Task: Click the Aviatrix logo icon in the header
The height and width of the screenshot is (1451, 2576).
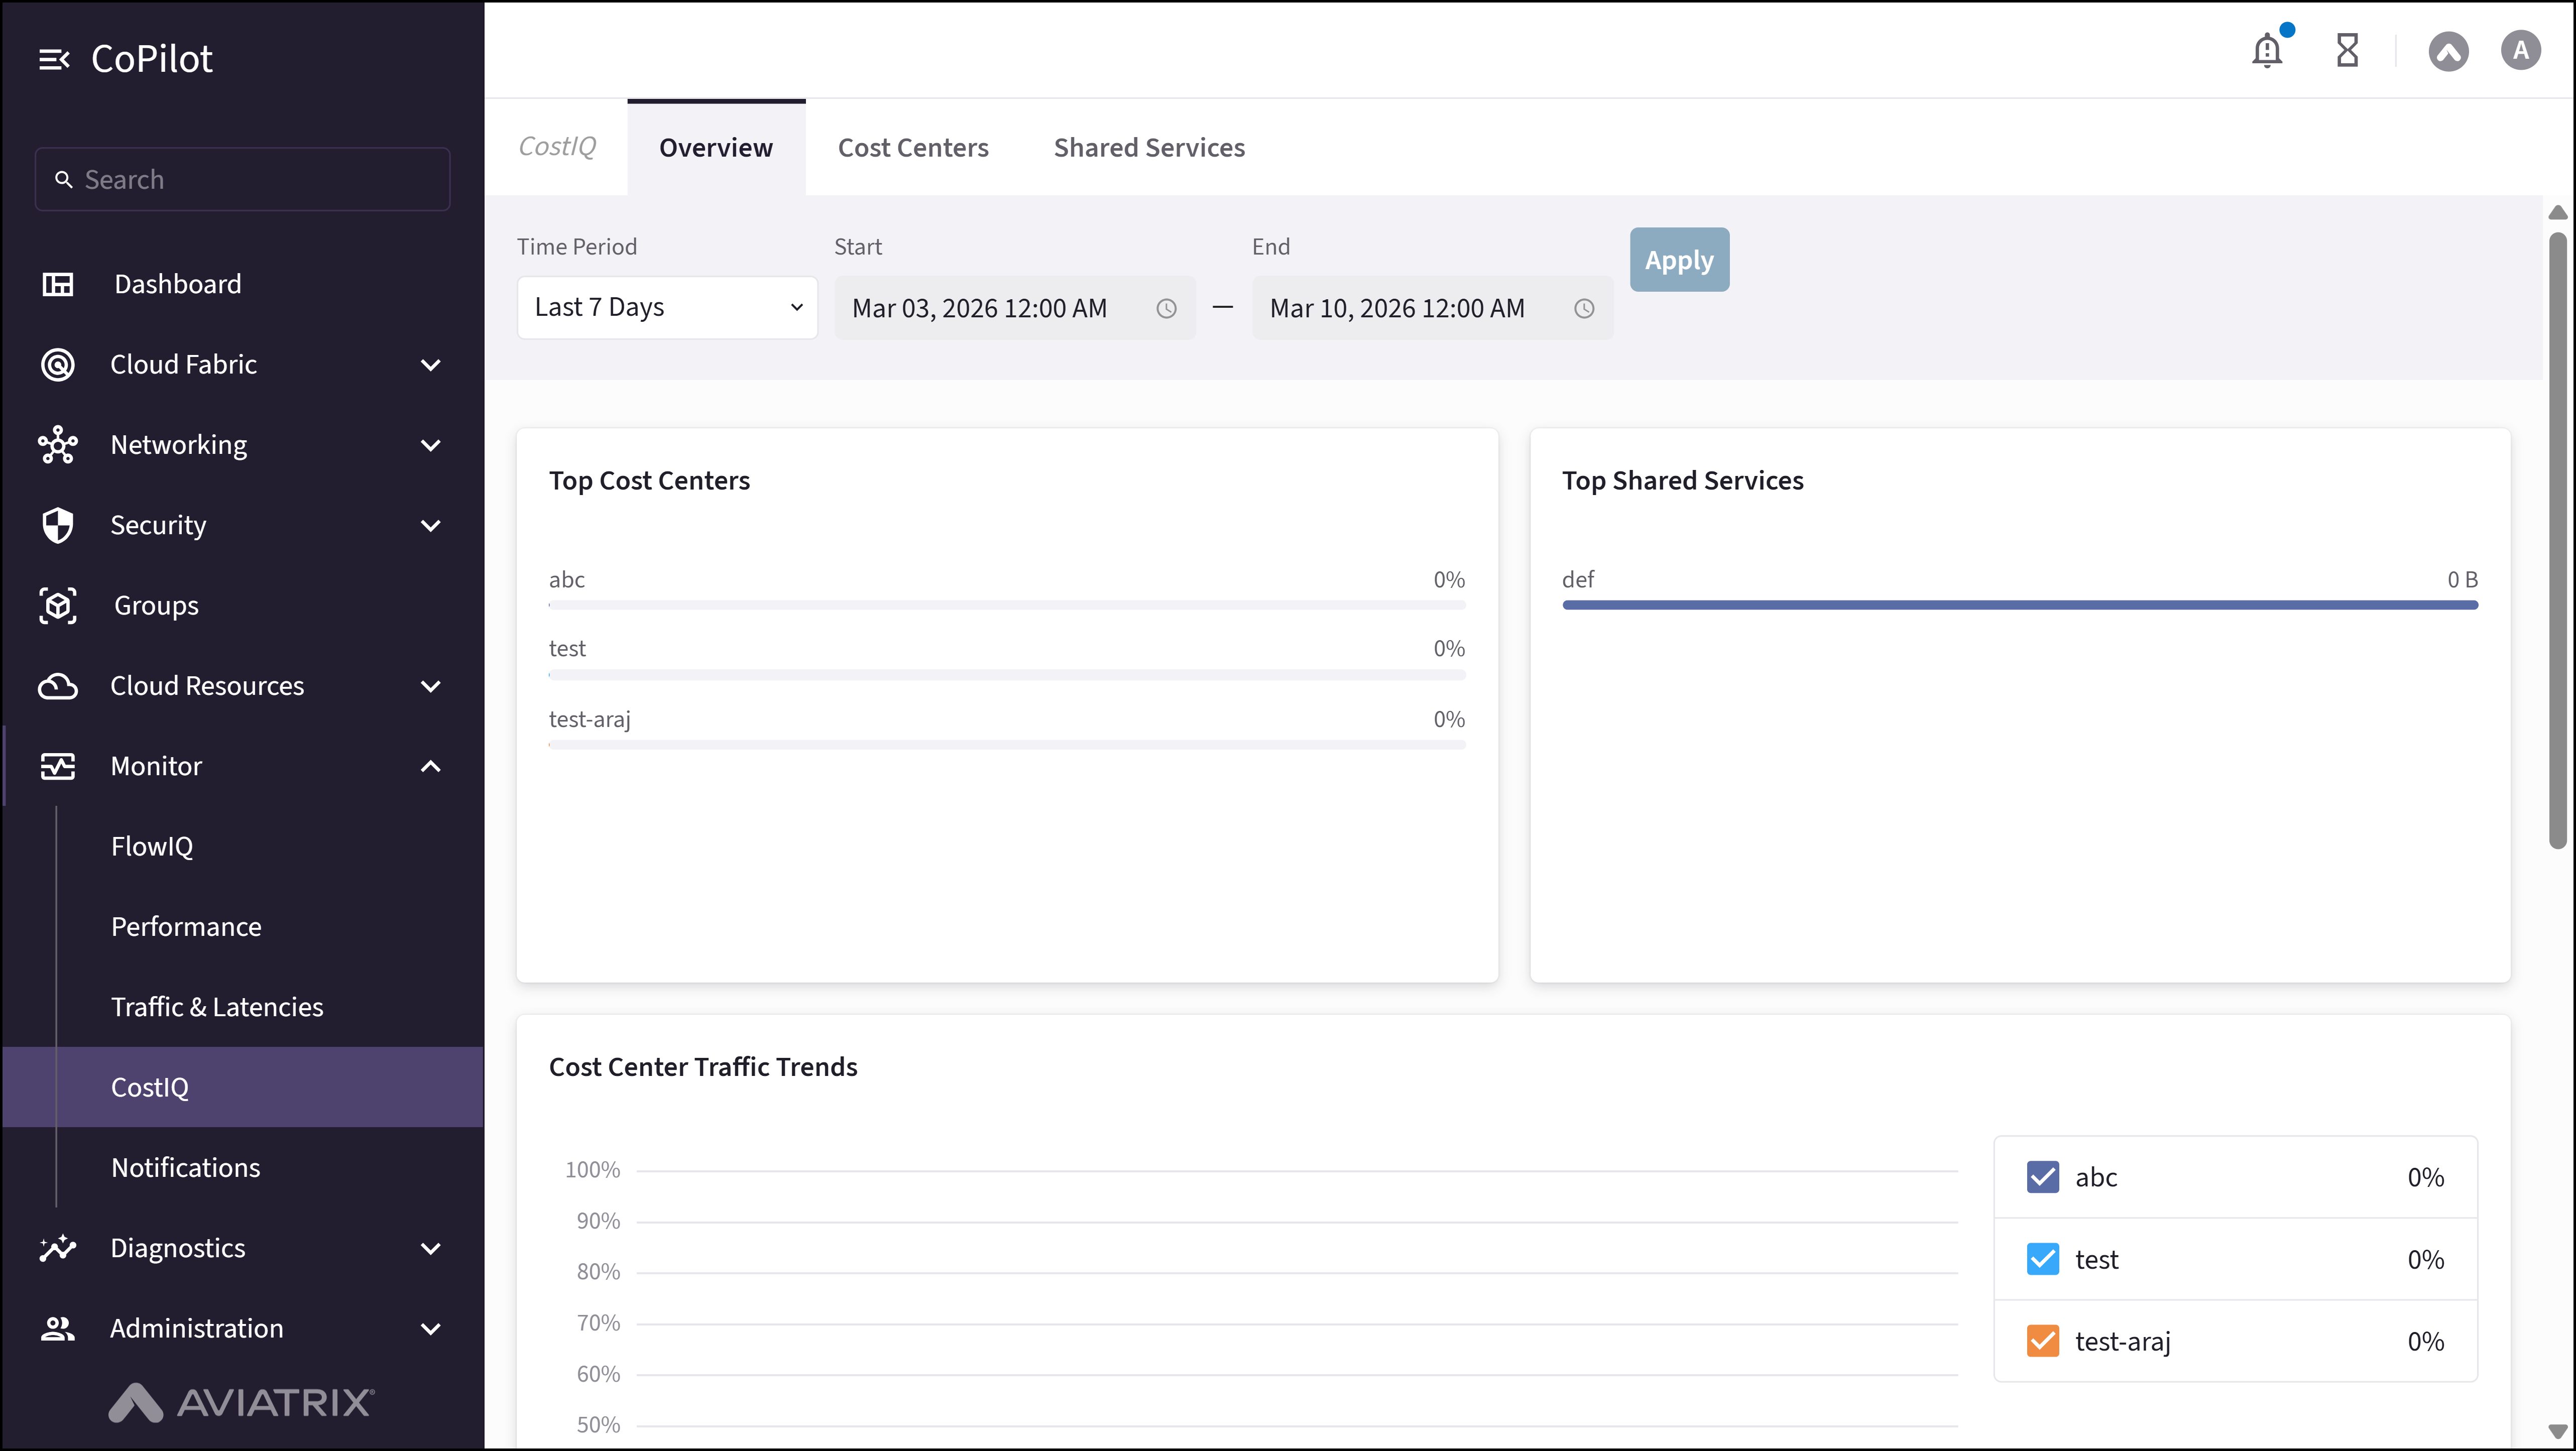Action: tap(2448, 51)
